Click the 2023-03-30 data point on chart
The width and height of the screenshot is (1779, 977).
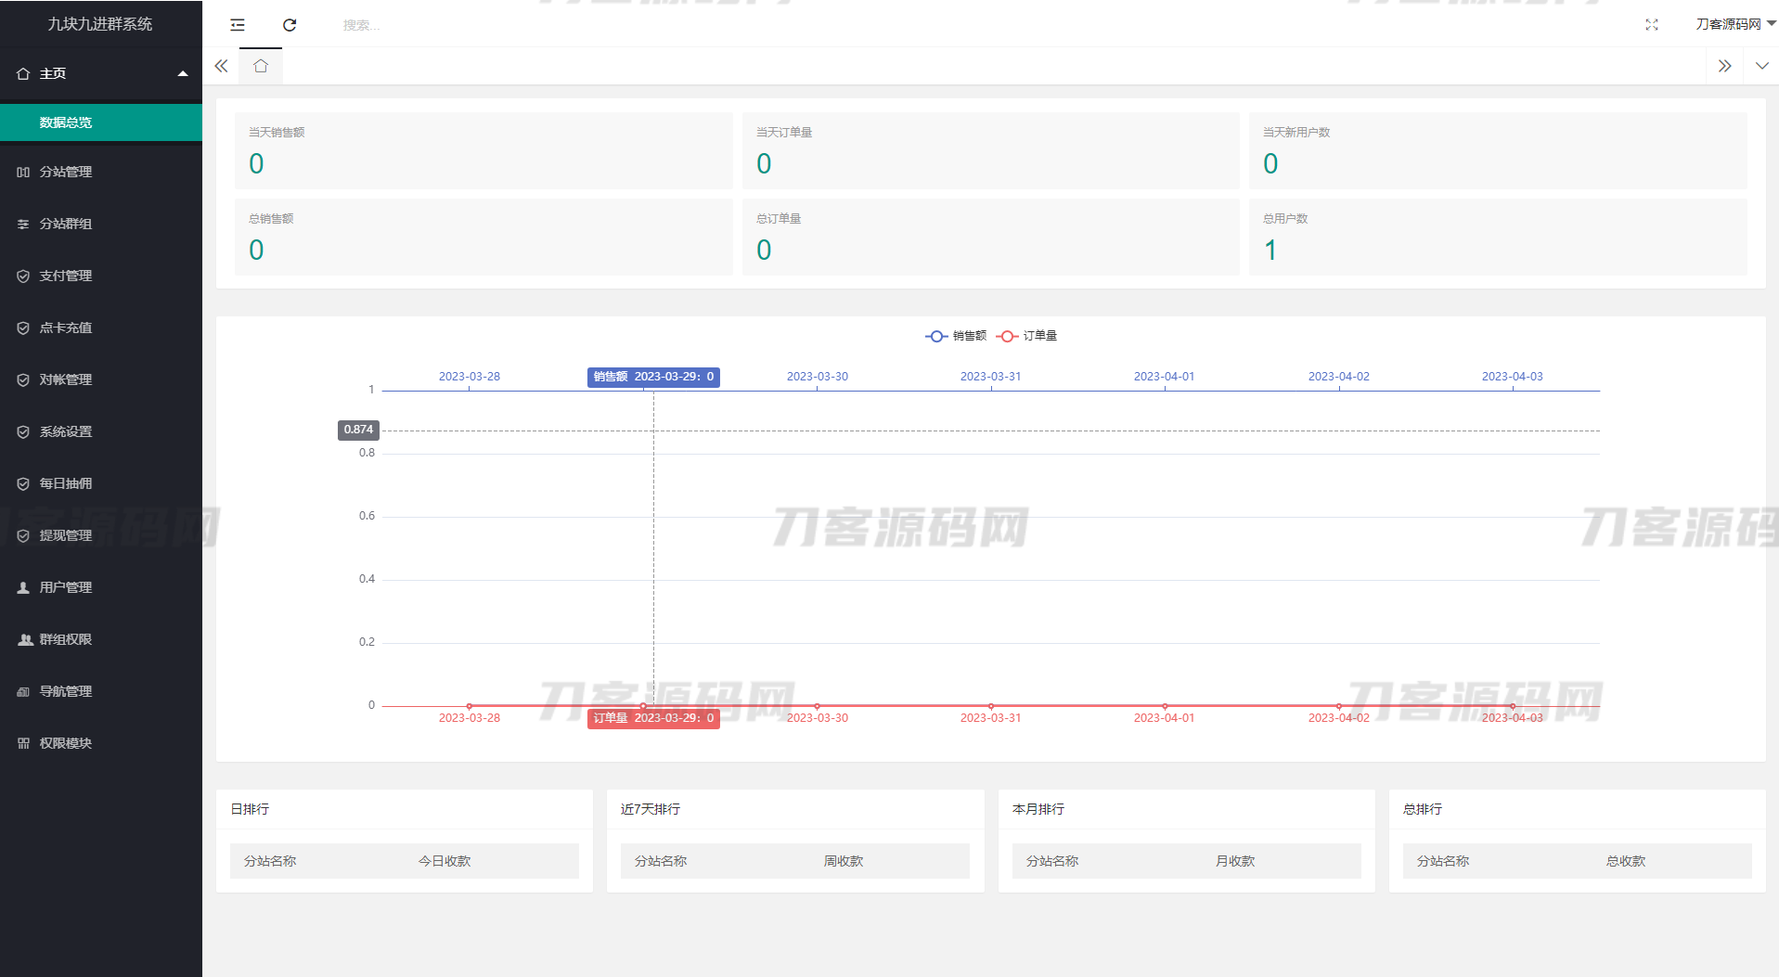tap(817, 706)
